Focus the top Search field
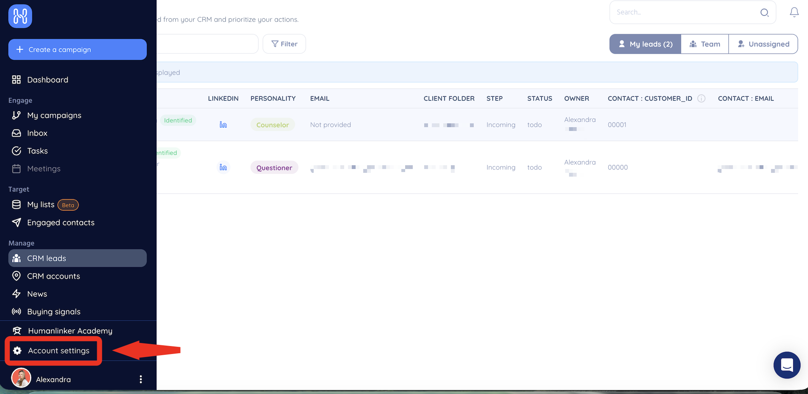Viewport: 808px width, 394px height. coord(693,13)
